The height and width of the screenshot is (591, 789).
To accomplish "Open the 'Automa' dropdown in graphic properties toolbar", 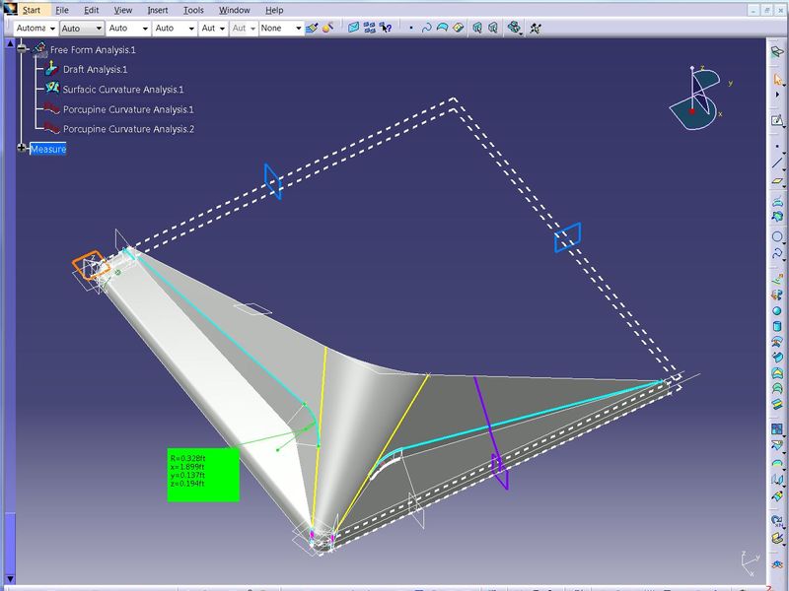I will [36, 29].
